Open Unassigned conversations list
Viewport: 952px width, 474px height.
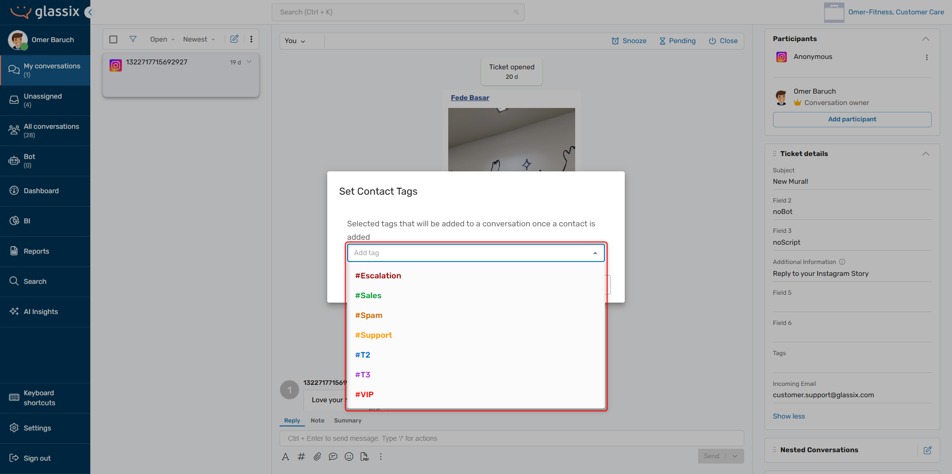[x=45, y=101]
